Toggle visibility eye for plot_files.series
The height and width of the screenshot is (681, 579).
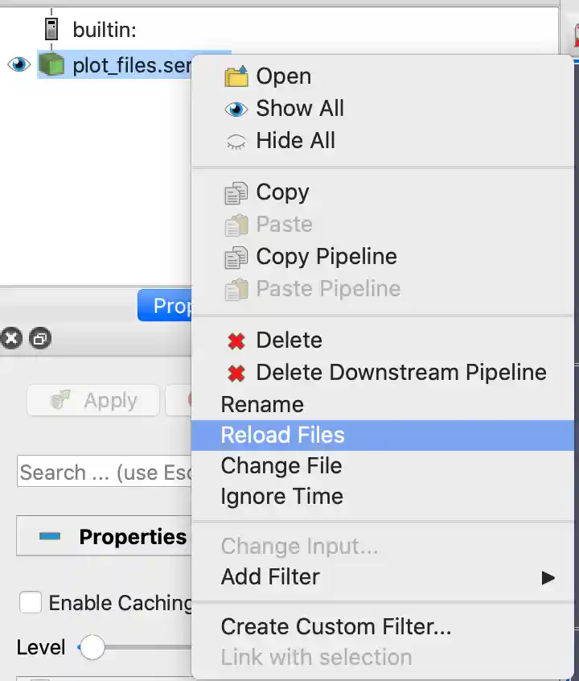(19, 65)
